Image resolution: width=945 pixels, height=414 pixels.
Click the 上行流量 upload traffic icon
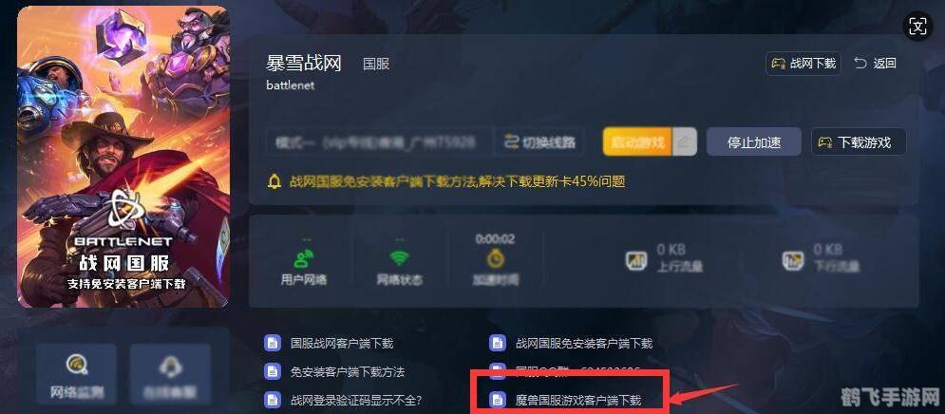coord(635,260)
